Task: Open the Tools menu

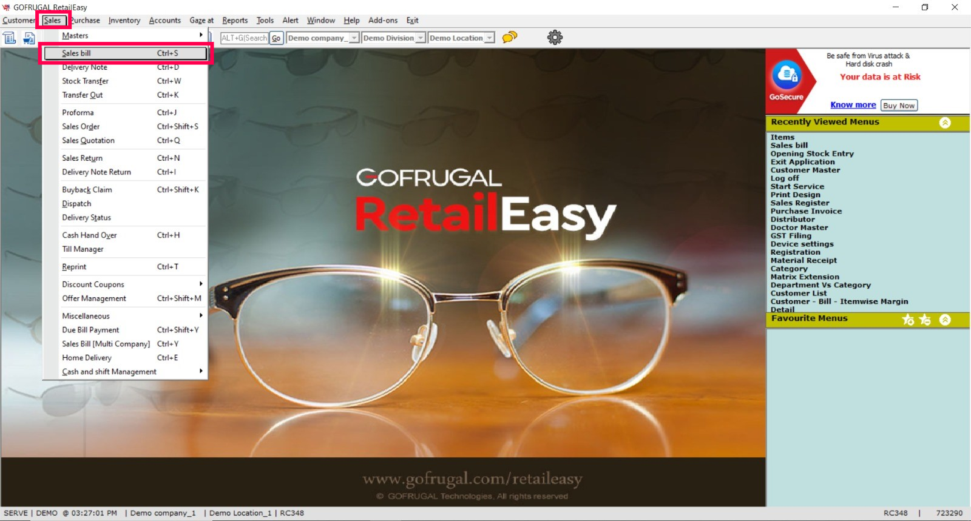Action: 265,20
